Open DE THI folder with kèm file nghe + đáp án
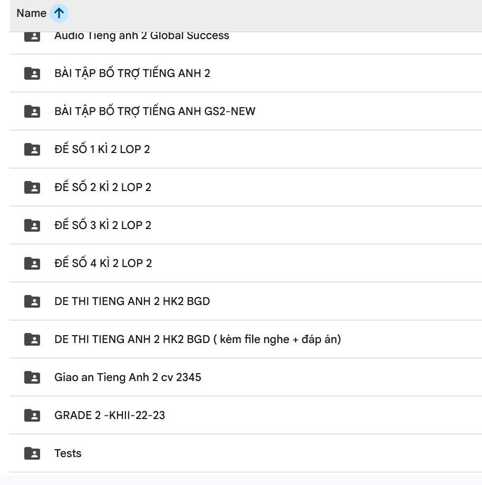 pos(197,339)
